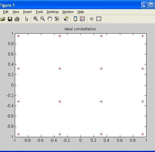This screenshot has height=152, width=155.
Task: Insert a legend with the toolbar icon
Action: [82, 19]
